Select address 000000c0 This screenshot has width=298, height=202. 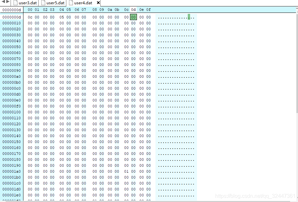pyautogui.click(x=12, y=88)
